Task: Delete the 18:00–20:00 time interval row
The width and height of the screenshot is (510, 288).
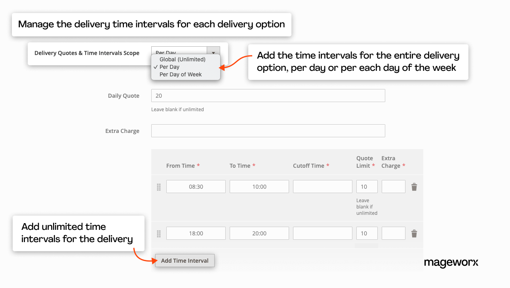Action: (x=414, y=233)
